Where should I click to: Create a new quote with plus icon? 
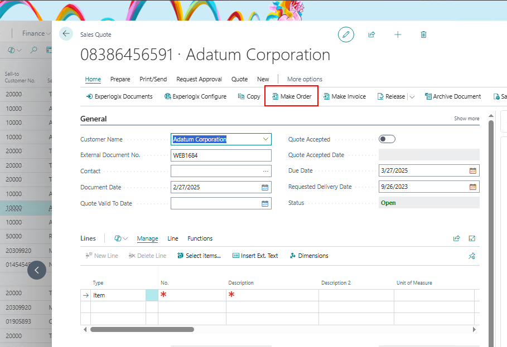398,35
